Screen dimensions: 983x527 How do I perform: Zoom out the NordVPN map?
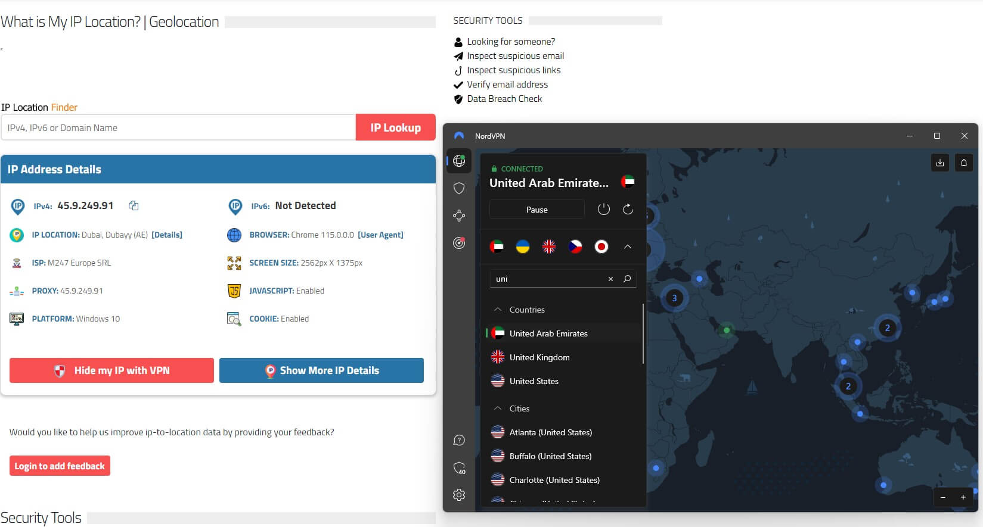(x=943, y=497)
